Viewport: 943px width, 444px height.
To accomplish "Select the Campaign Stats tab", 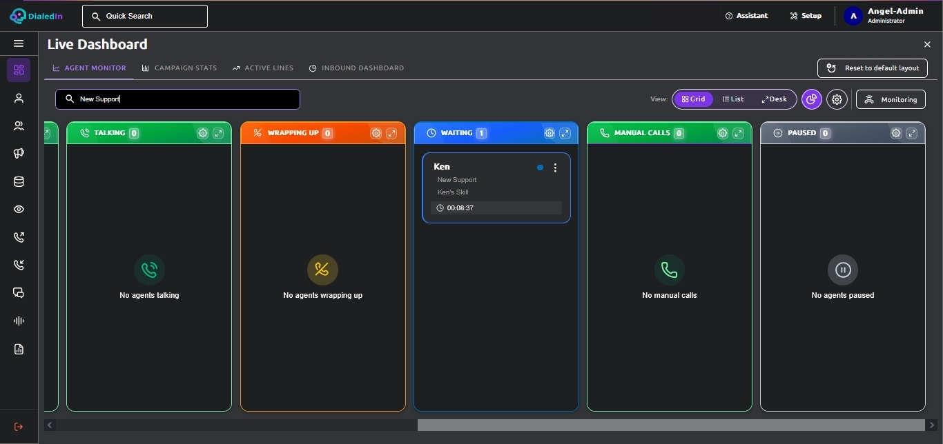I will pos(179,68).
